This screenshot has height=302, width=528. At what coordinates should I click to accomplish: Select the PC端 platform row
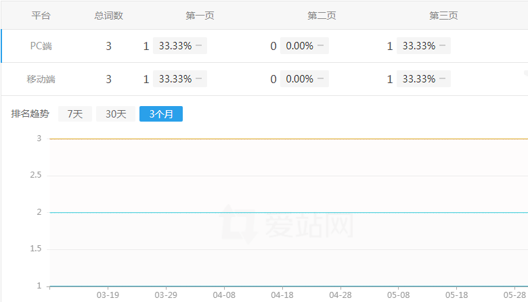41,46
